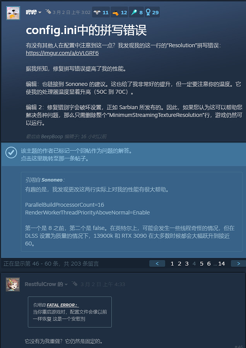Expand the dropdown next to RestfulCrow 的
The image size is (246, 348).
click(66, 285)
